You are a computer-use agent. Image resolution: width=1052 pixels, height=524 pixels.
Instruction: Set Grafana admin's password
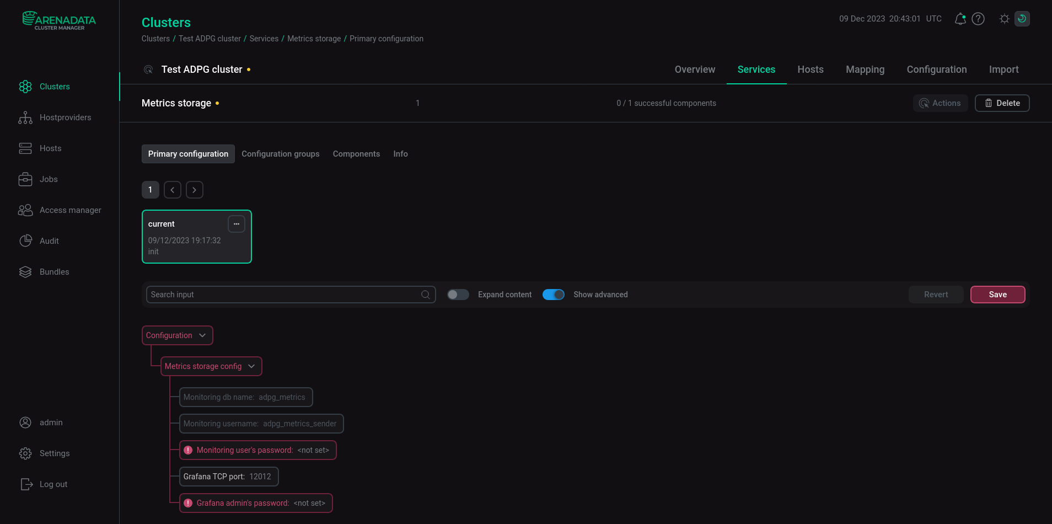pos(256,503)
